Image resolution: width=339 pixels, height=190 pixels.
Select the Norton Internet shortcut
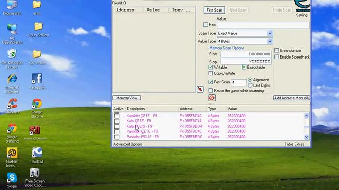[x=12, y=157]
